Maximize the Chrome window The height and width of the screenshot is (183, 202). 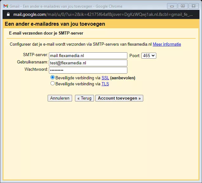pyautogui.click(x=183, y=6)
